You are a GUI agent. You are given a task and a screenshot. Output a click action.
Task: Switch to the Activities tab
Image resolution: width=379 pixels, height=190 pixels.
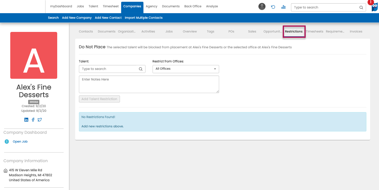point(148,32)
